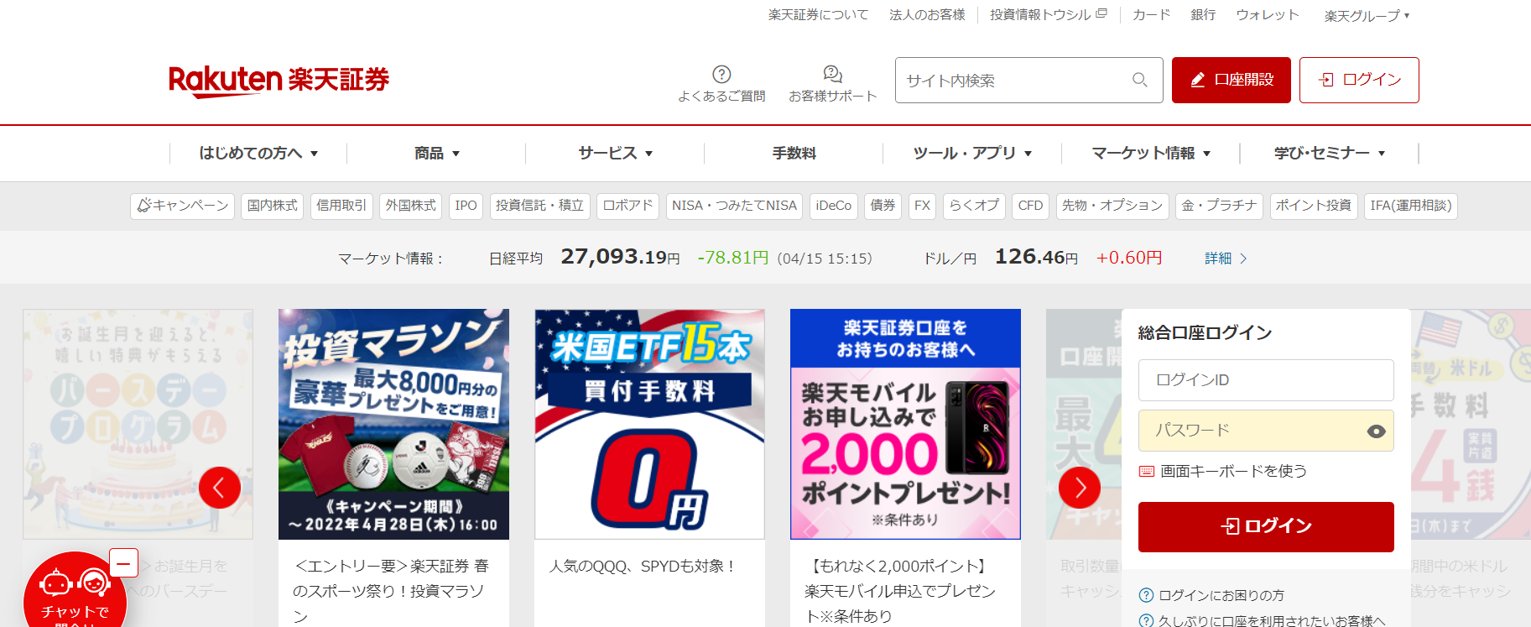The height and width of the screenshot is (627, 1531).
Task: Select the IPO tag
Action: click(x=466, y=206)
